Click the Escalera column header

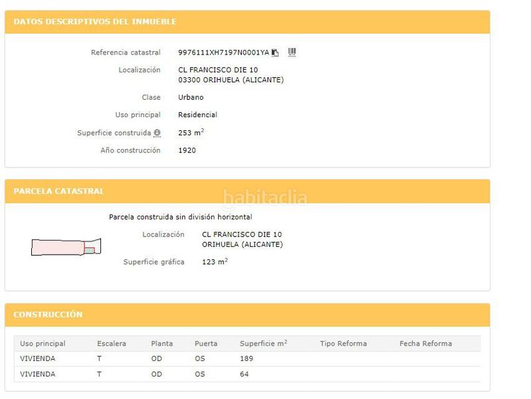(x=111, y=344)
